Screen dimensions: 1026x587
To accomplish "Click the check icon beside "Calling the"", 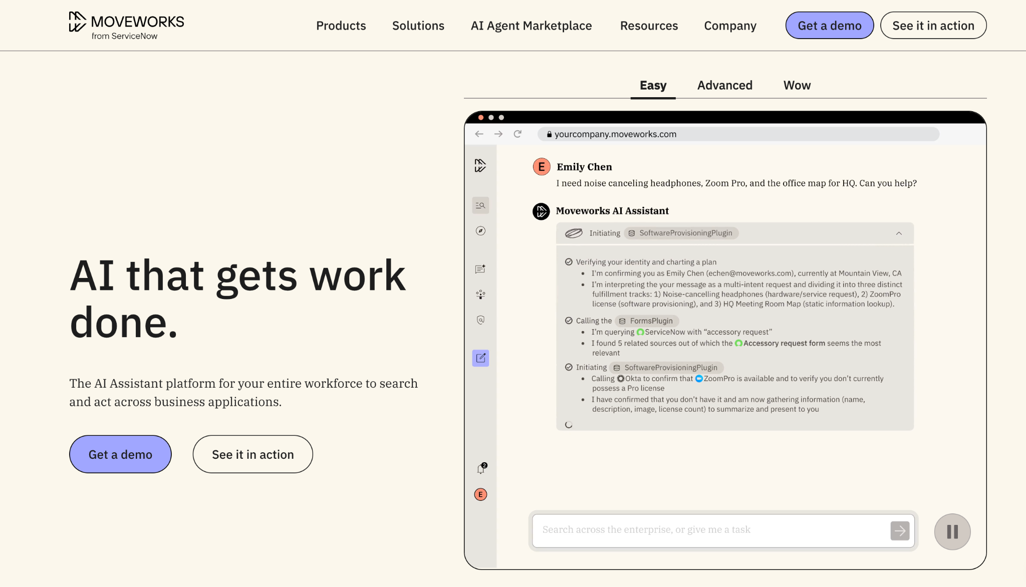I will [x=569, y=321].
